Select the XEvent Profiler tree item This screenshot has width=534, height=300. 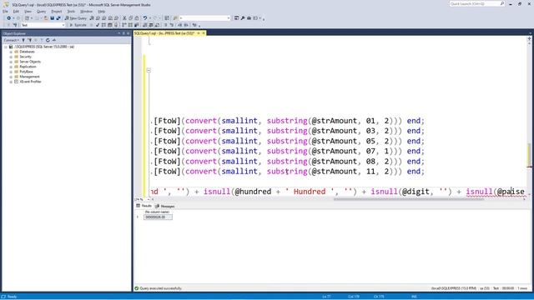(30, 82)
